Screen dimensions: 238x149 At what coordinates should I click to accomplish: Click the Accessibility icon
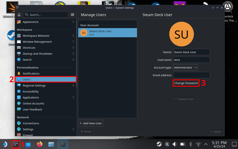click(19, 91)
